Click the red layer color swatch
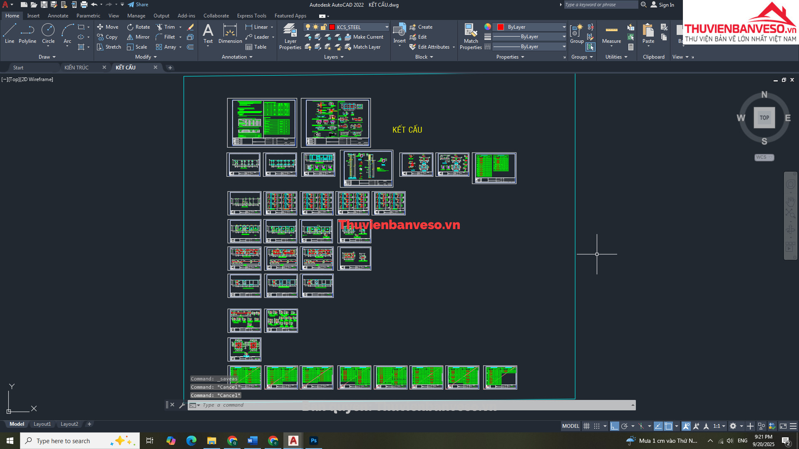The width and height of the screenshot is (799, 449). pos(332,27)
